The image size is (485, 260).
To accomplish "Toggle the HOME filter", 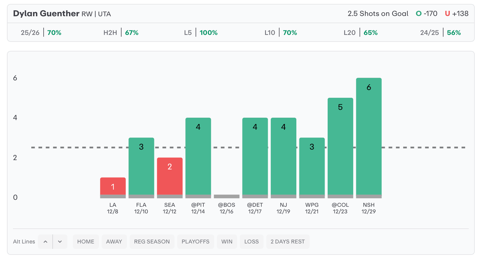I will coord(86,242).
